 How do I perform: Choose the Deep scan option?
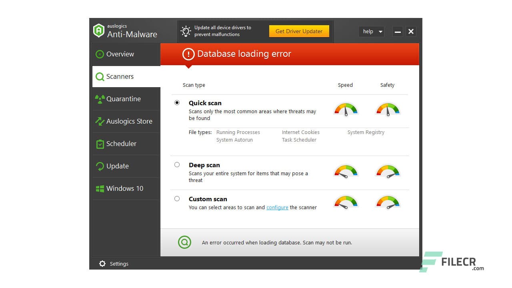(177, 164)
